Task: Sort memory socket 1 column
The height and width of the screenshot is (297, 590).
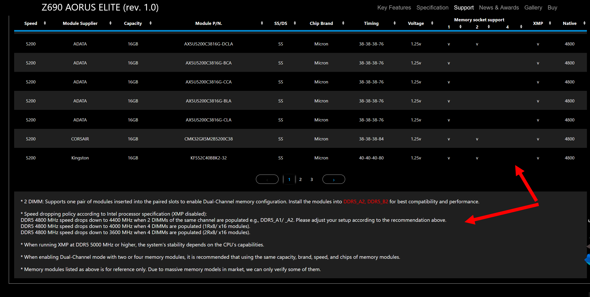Action: pos(460,27)
